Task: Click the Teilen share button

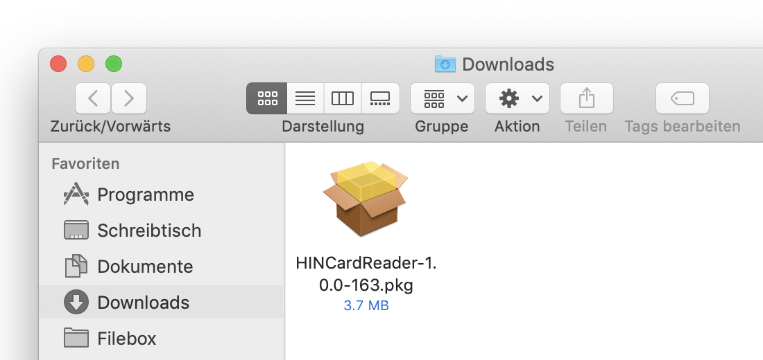Action: [587, 98]
